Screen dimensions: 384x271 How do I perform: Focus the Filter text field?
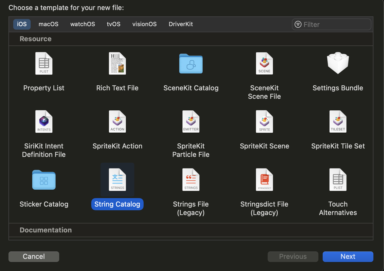(332, 24)
